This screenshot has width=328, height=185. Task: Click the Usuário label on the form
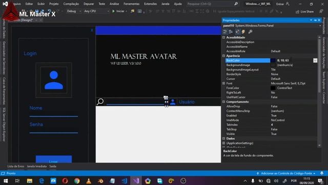pyautogui.click(x=187, y=102)
